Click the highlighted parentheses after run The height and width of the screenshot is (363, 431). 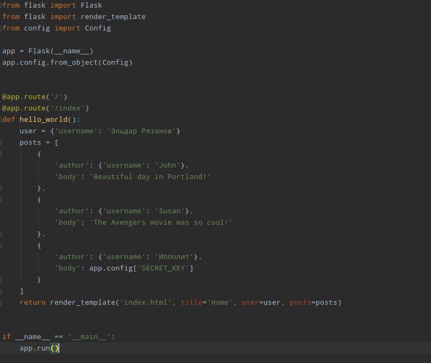coord(54,348)
